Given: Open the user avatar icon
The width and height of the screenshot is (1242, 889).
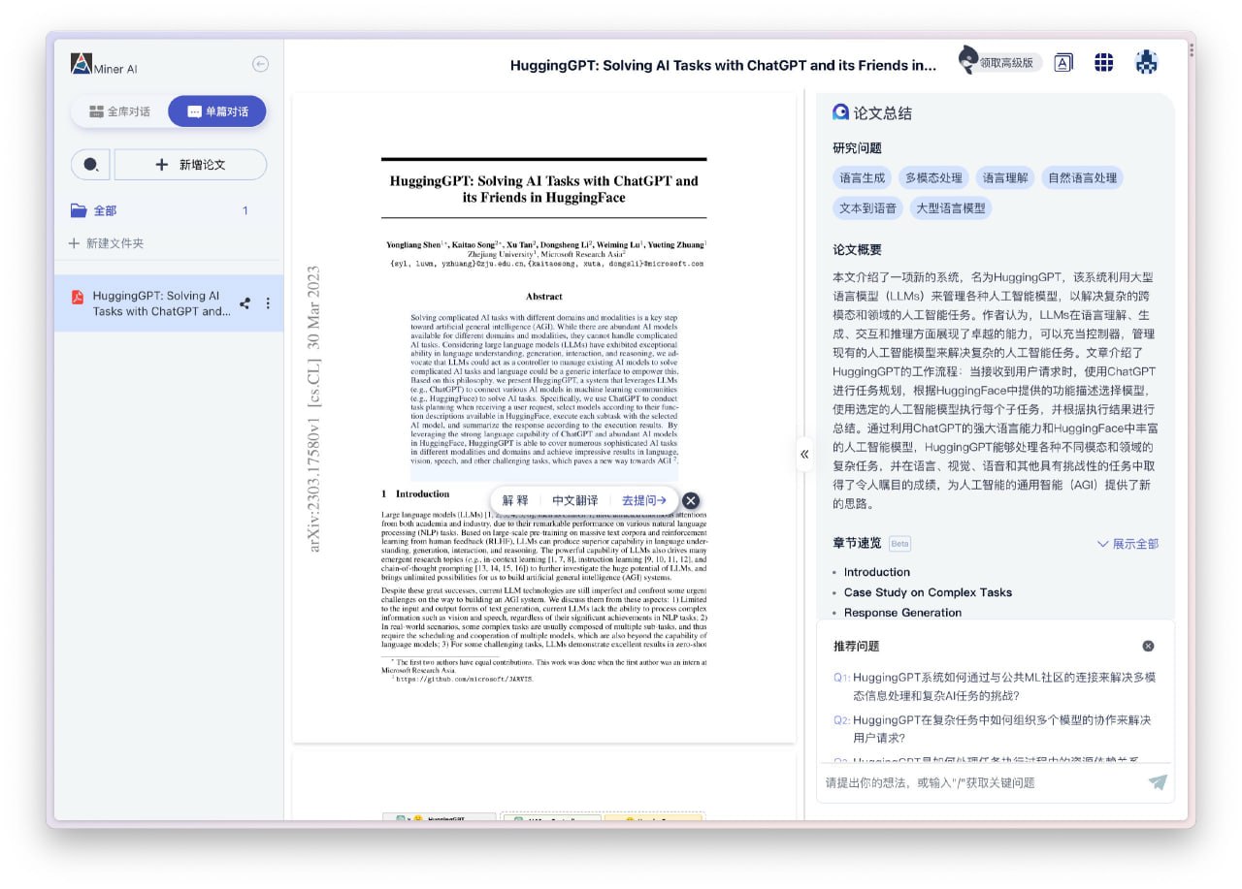Looking at the screenshot, I should point(1146,63).
